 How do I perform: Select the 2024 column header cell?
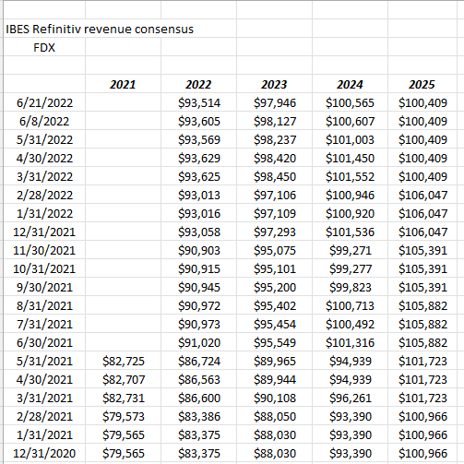(350, 84)
